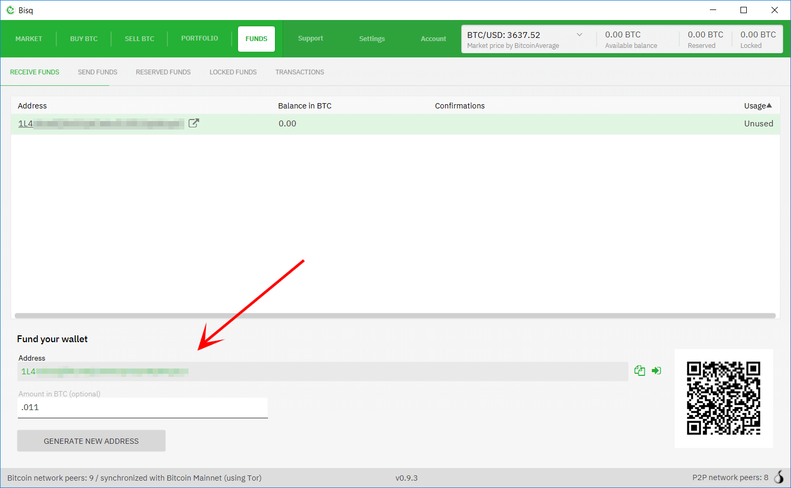Maximize the Bisq window
The image size is (791, 488).
744,10
